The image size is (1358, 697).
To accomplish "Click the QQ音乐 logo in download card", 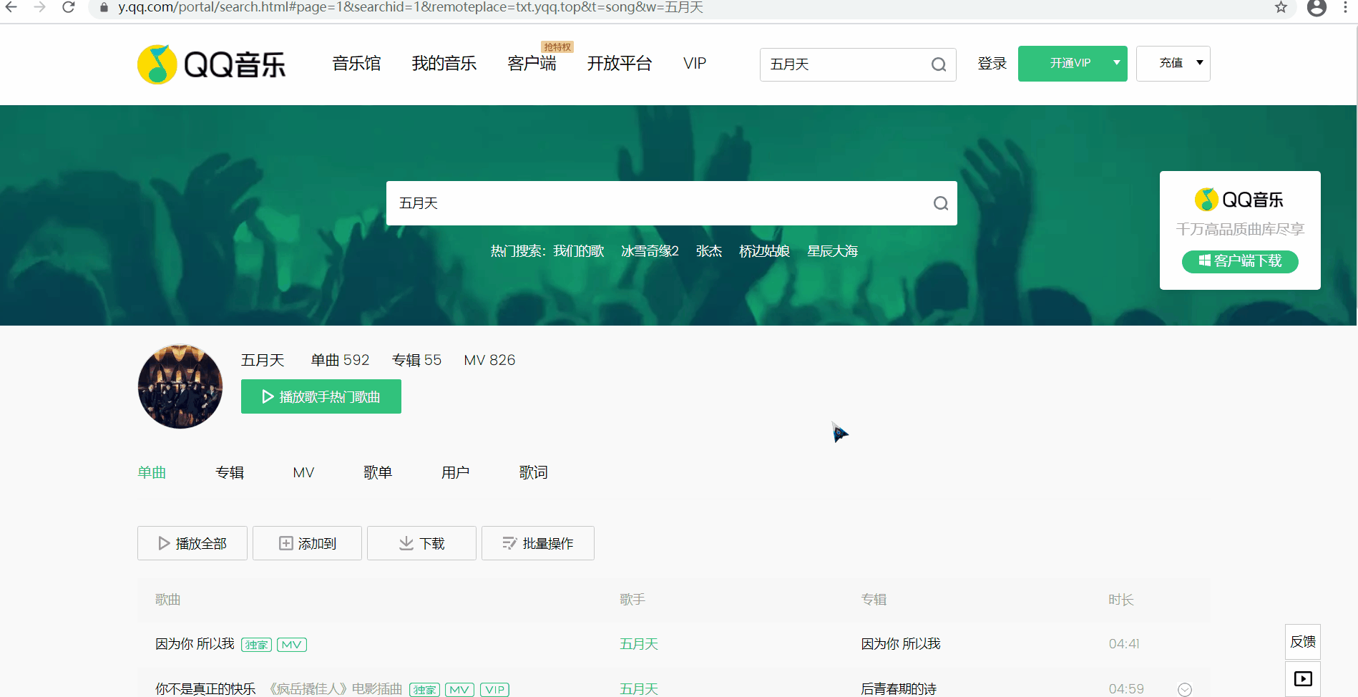I will pos(1239,200).
